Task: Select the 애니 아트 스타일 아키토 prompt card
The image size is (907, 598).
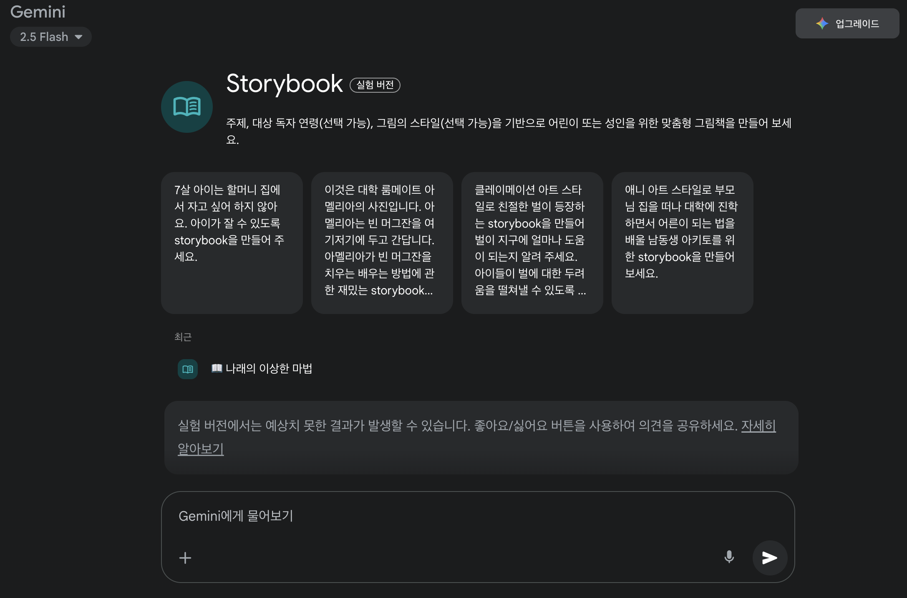Action: [683, 243]
